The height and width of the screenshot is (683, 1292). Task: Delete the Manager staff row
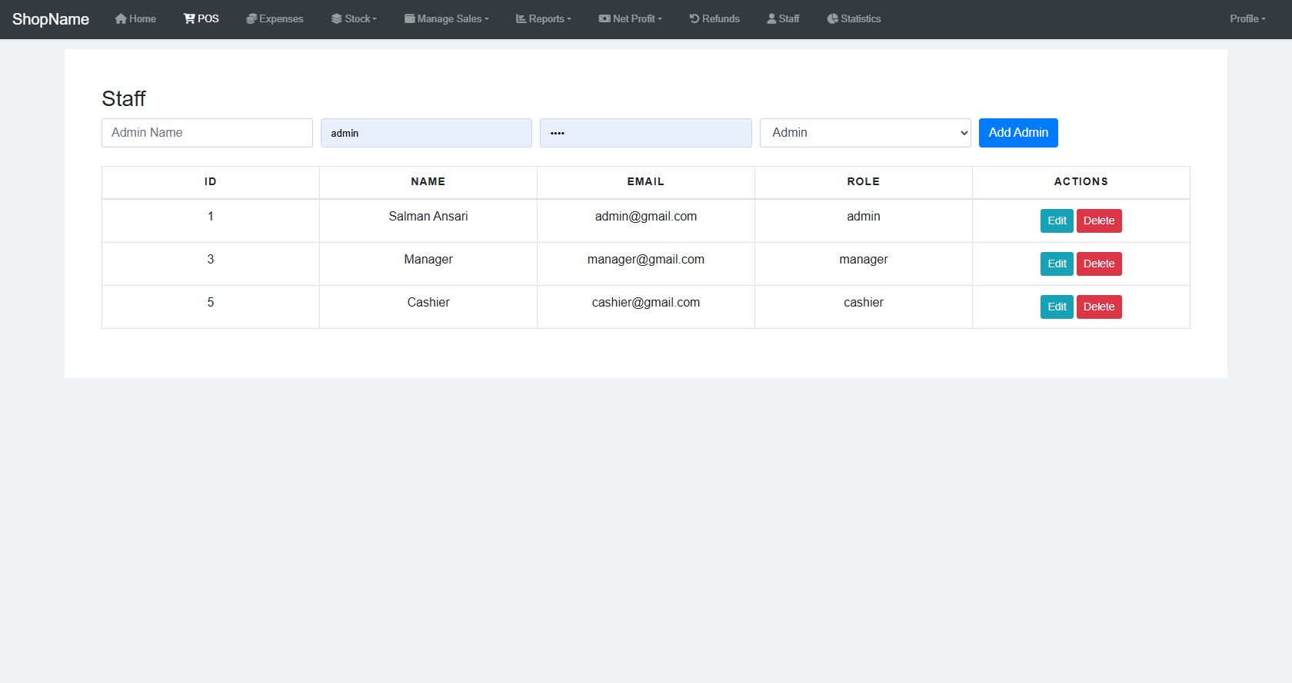click(1099, 264)
